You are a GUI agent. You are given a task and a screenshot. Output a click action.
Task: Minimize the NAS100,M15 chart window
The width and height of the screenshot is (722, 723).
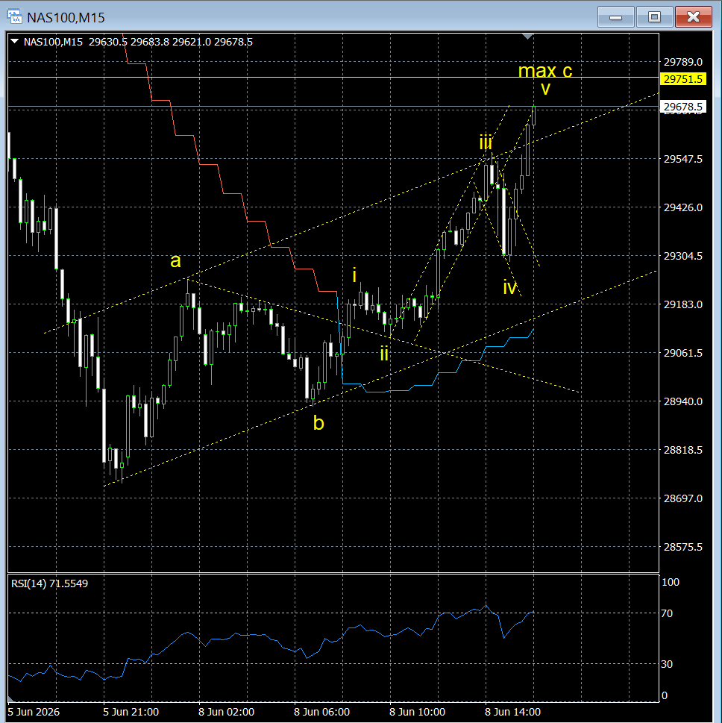pyautogui.click(x=615, y=17)
